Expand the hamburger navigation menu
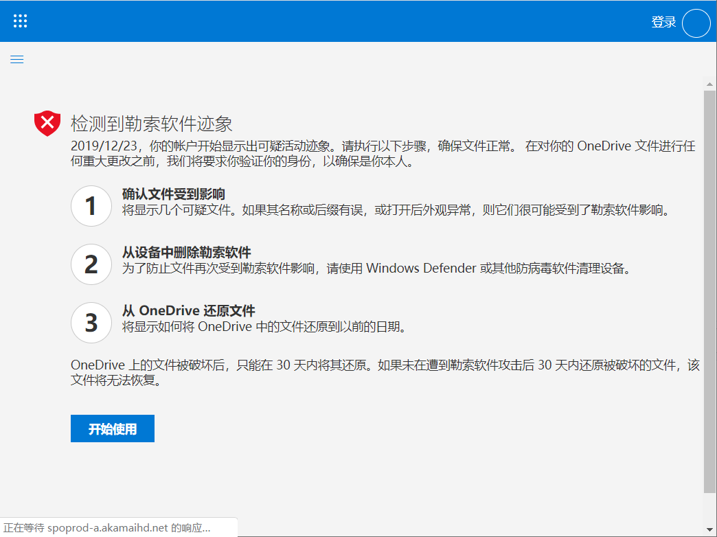The height and width of the screenshot is (537, 717). click(17, 60)
